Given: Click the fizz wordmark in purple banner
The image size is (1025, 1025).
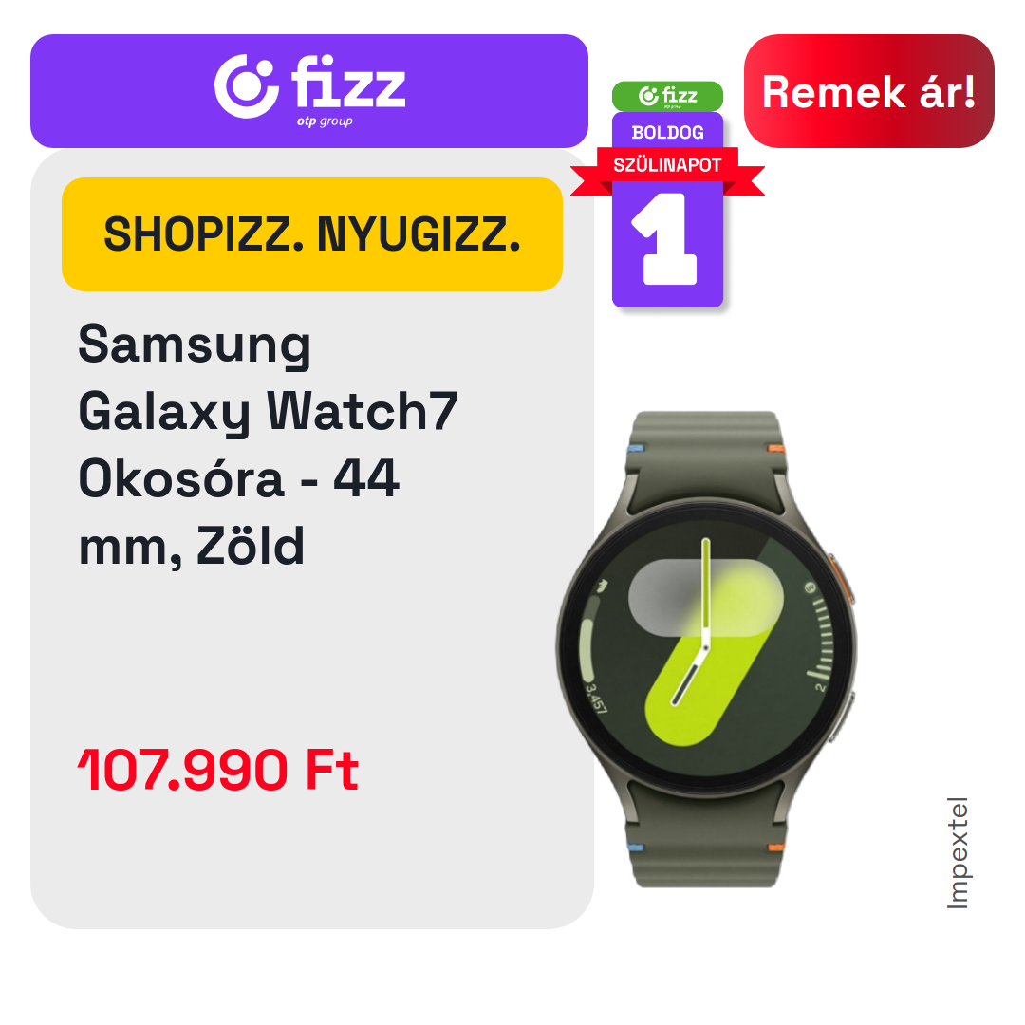Looking at the screenshot, I should tap(348, 82).
